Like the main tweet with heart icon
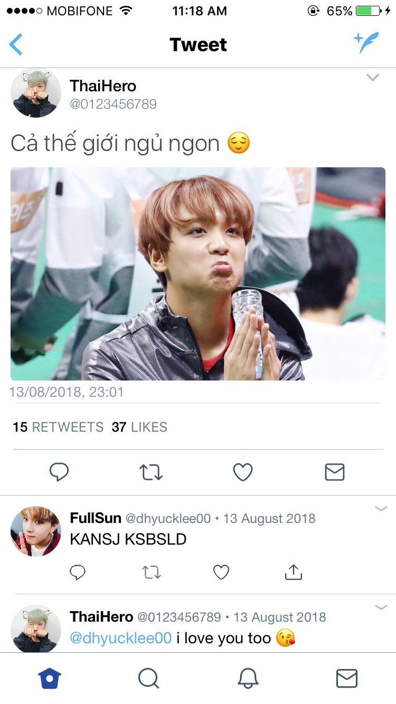This screenshot has width=396, height=704. tap(243, 472)
